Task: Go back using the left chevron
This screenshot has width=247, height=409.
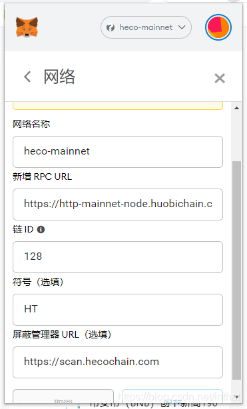Action: coord(27,77)
